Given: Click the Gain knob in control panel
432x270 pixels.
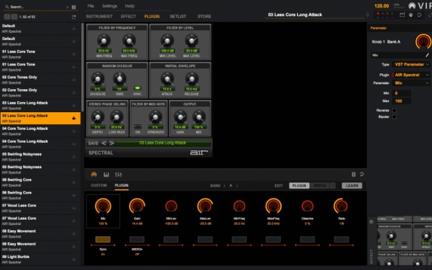Looking at the screenshot, I should (x=137, y=205).
